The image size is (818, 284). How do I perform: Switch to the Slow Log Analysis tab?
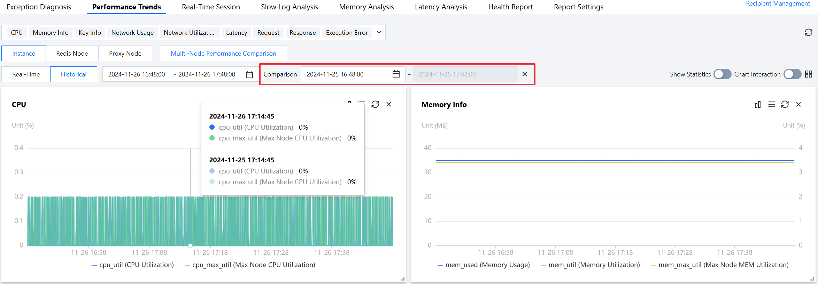[289, 7]
